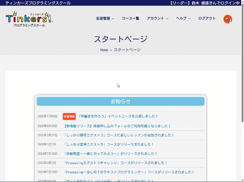Click the red 新着情報 badge
This screenshot has height=182, width=244.
coord(69,116)
